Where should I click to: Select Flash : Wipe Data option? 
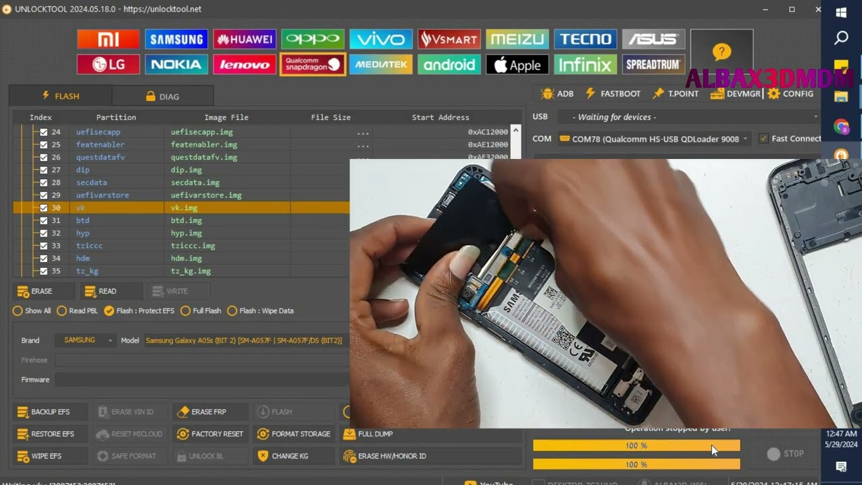(x=261, y=311)
